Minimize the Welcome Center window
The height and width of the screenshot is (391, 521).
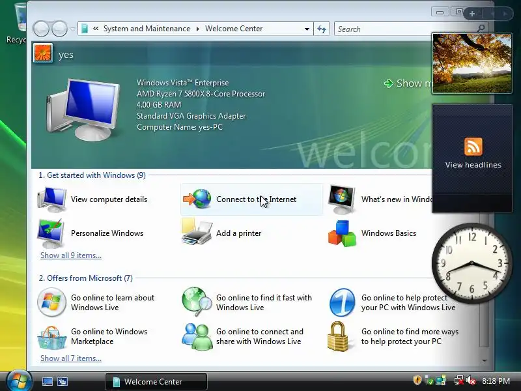click(440, 12)
